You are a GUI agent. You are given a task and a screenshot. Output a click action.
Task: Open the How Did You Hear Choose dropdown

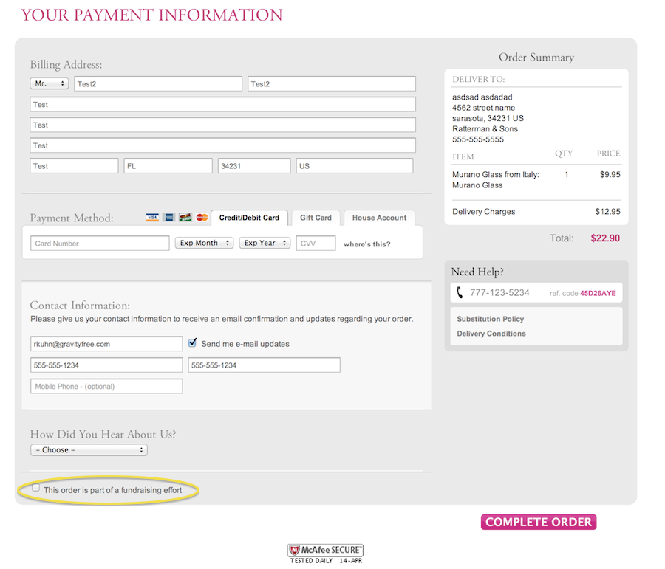point(89,450)
